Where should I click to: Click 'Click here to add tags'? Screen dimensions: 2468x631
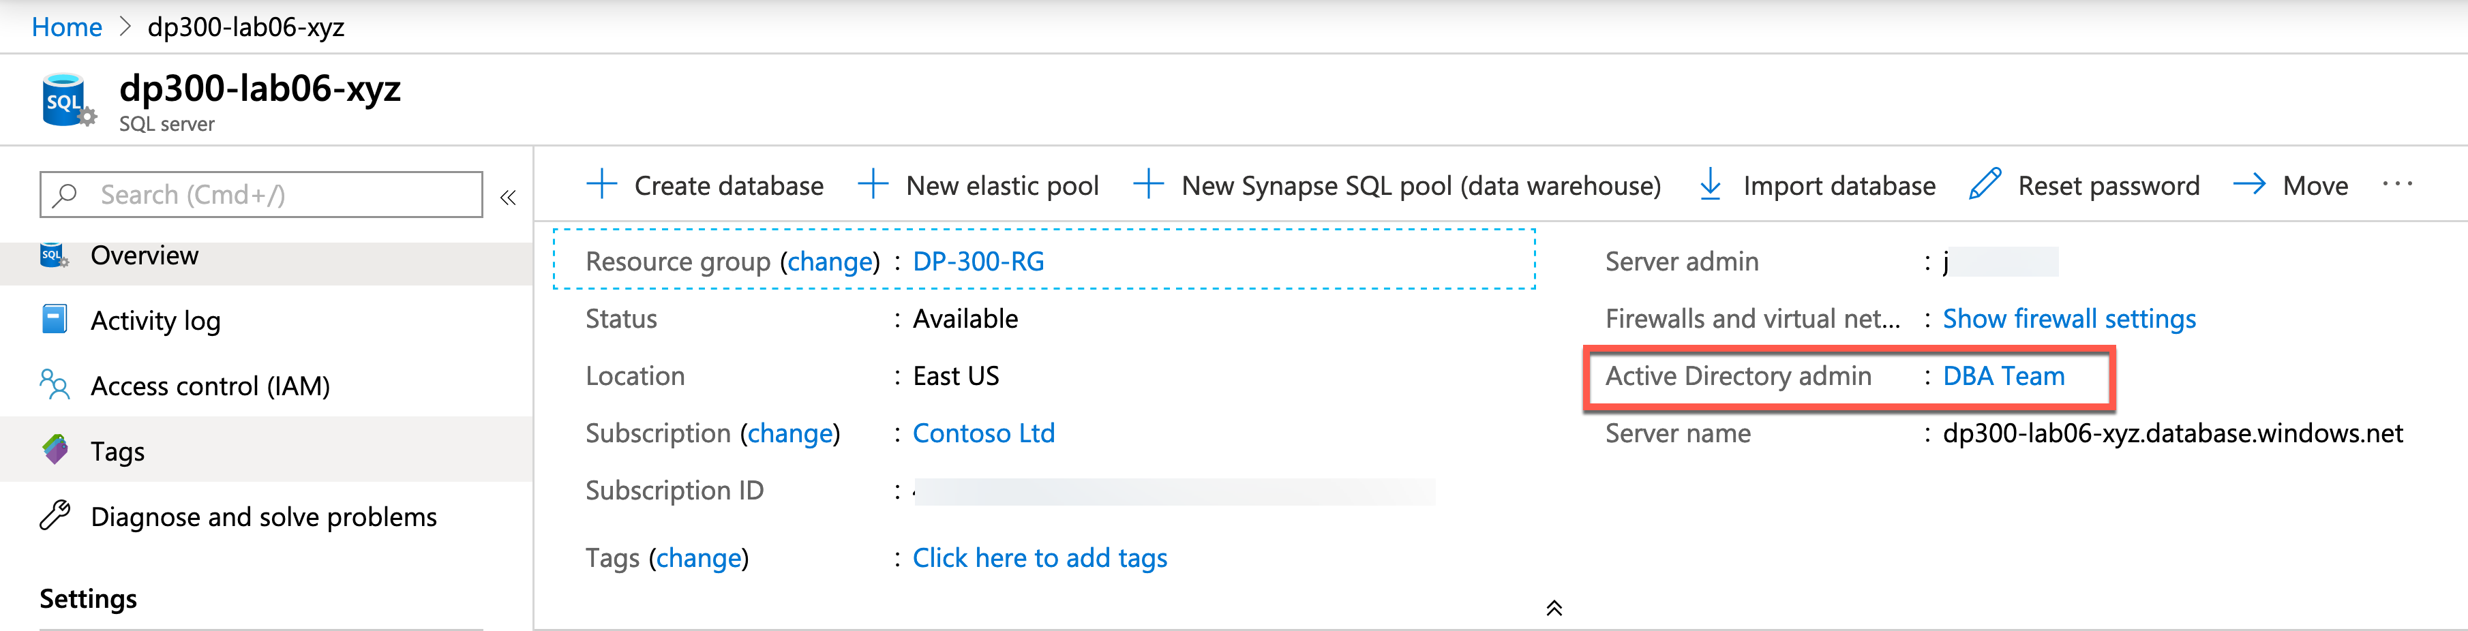click(1040, 557)
